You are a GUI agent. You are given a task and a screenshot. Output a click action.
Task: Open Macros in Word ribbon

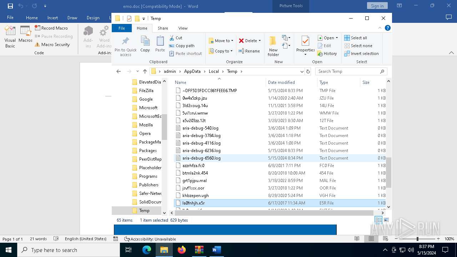tap(25, 34)
